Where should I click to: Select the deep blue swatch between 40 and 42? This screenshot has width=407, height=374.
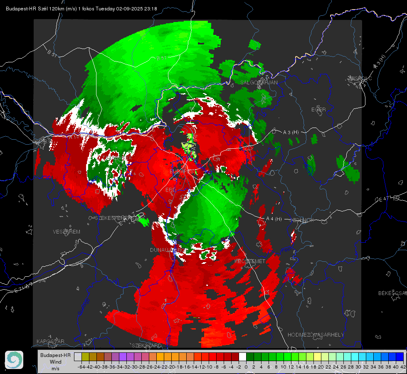400,357
